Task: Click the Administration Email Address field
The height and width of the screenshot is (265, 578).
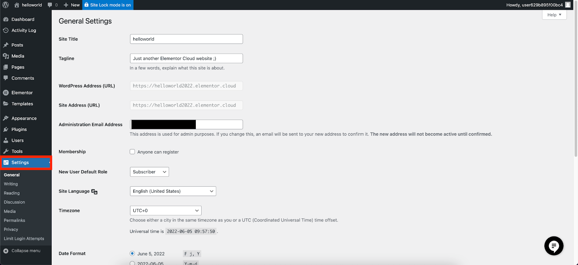Action: (x=186, y=125)
